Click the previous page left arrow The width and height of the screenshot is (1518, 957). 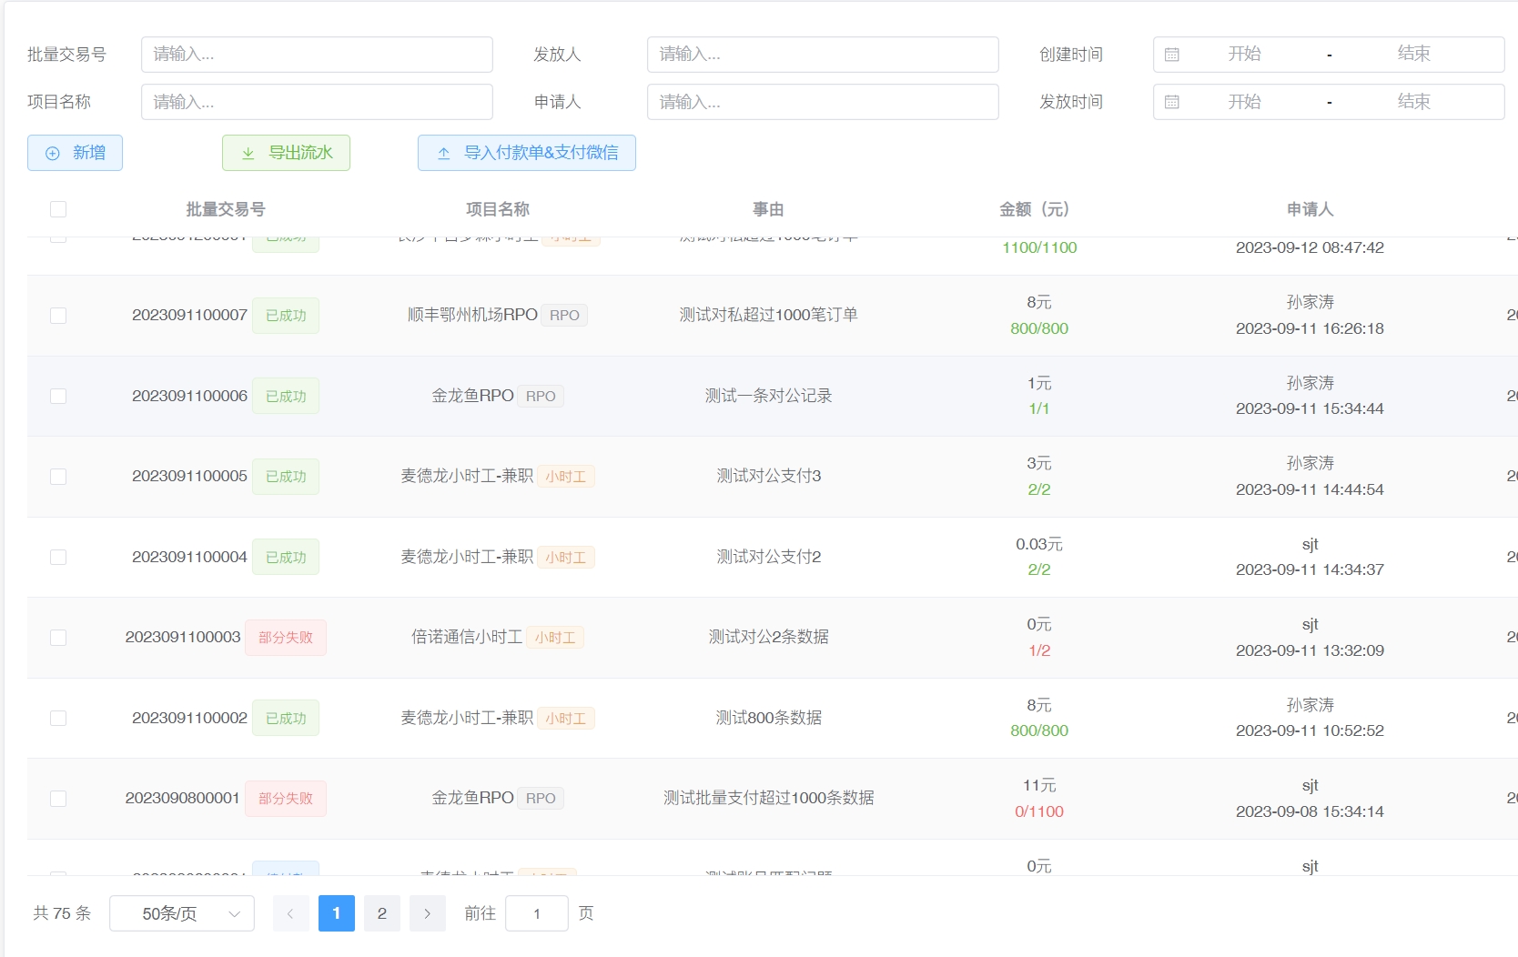tap(290, 913)
